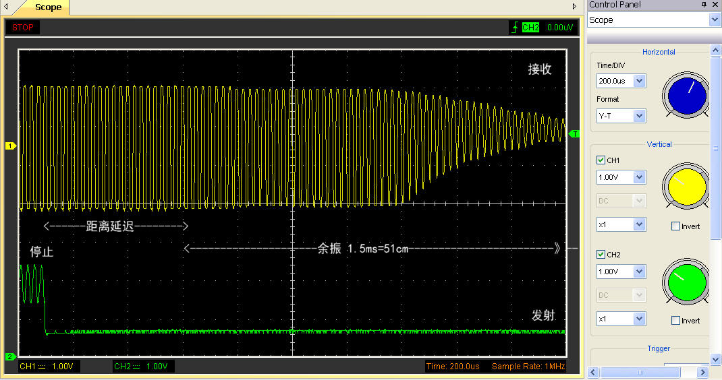Click the trigger edge icon
The width and height of the screenshot is (722, 380).
515,28
